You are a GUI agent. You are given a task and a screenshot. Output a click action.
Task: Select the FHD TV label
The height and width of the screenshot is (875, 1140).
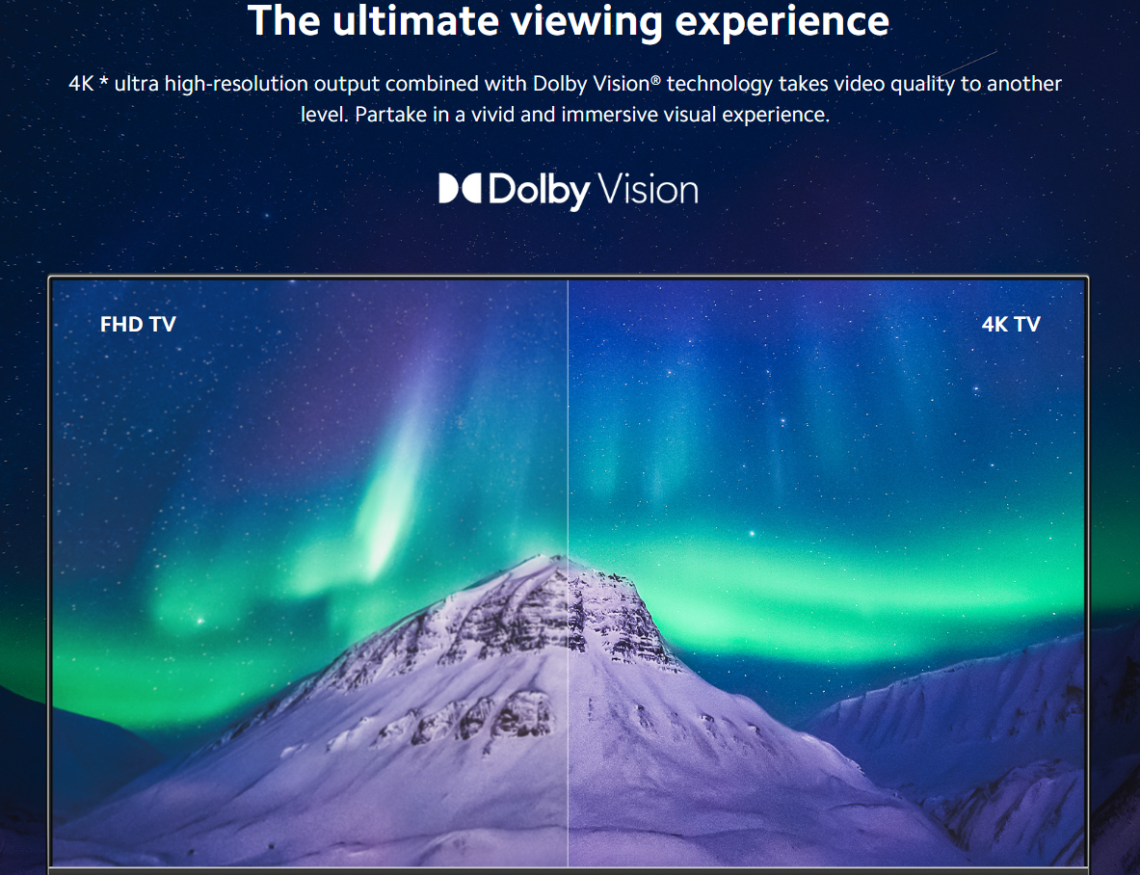click(x=138, y=324)
